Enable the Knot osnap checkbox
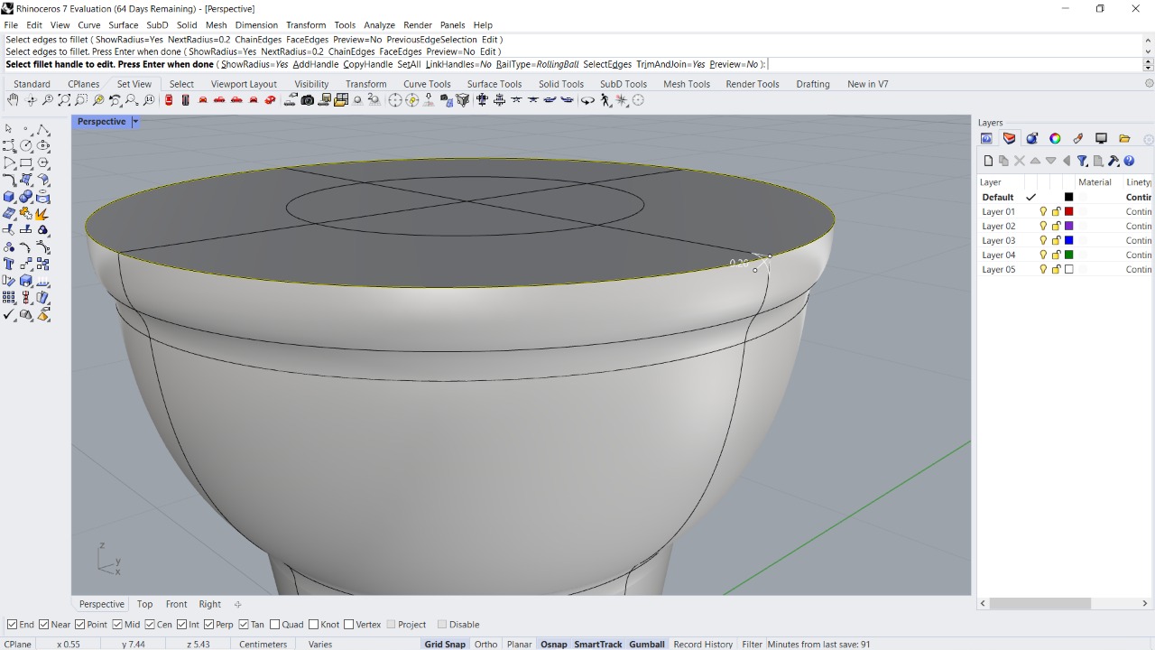The image size is (1155, 650). (x=313, y=624)
